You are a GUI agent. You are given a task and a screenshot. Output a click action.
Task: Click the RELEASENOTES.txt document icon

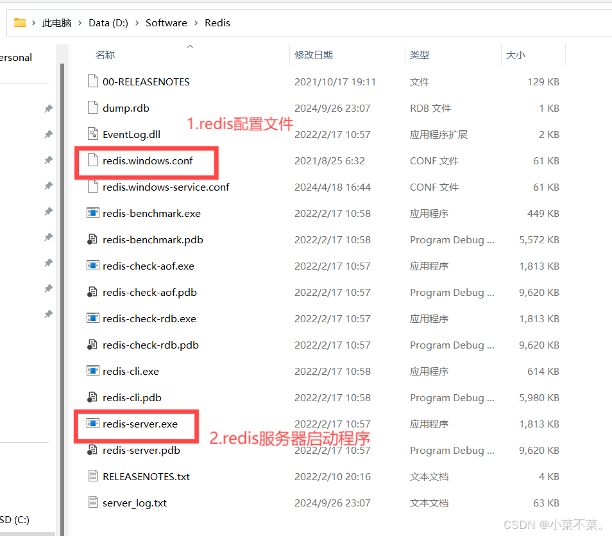[93, 476]
